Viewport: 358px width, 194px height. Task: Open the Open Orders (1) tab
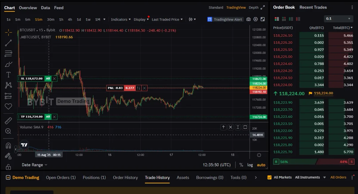coord(61,178)
